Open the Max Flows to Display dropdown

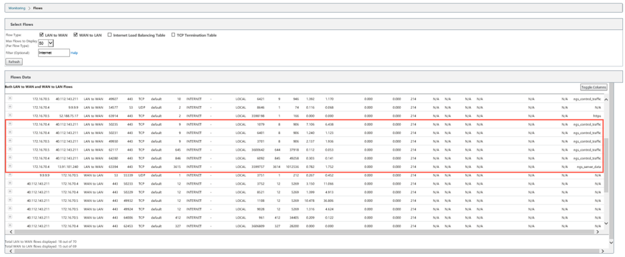(x=46, y=43)
